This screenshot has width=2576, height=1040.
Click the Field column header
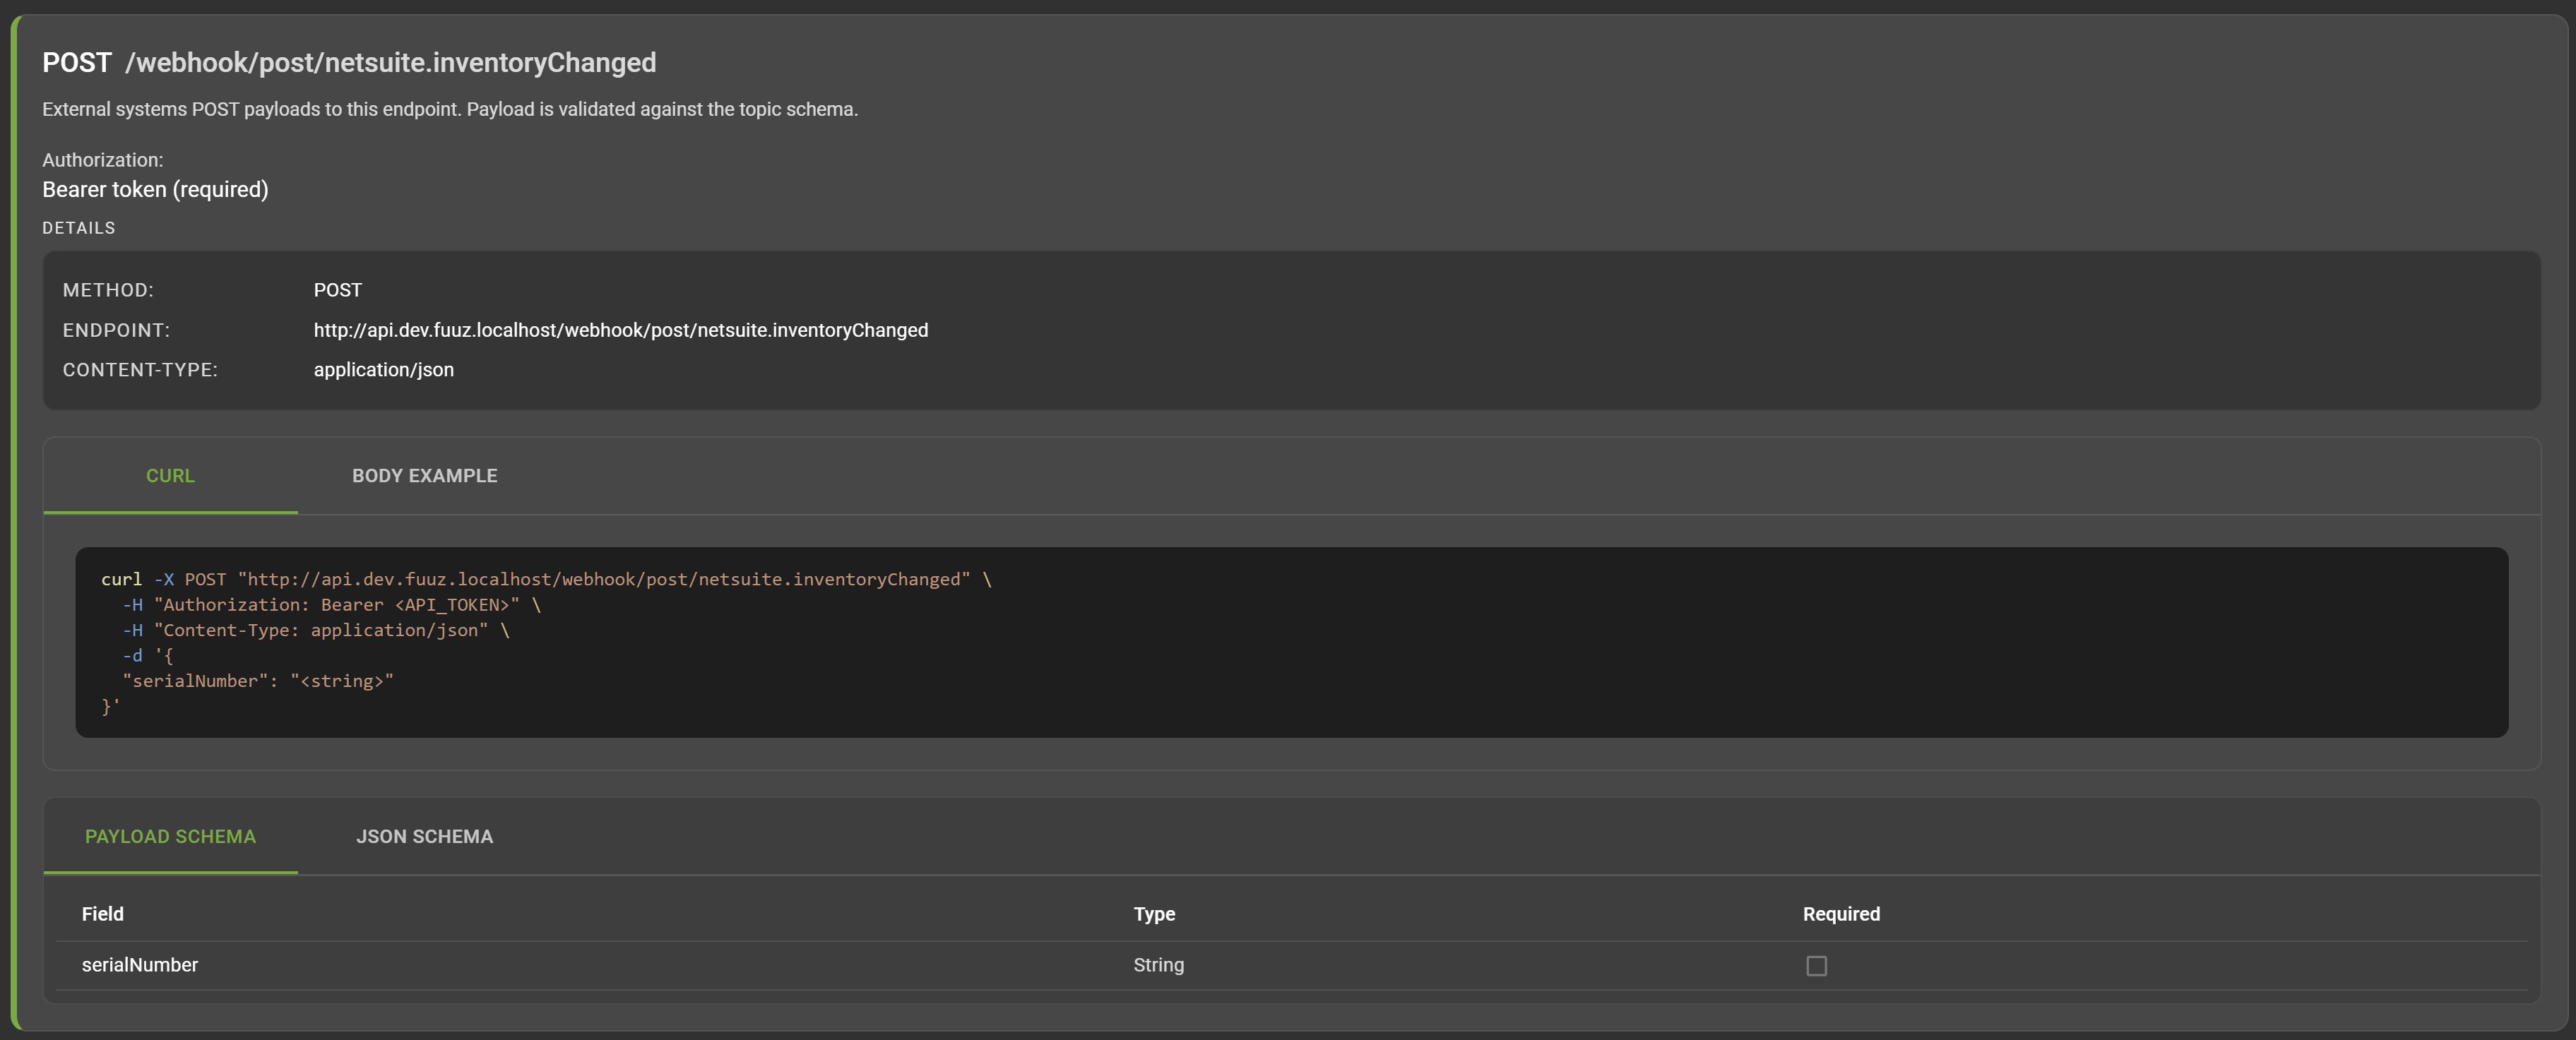pyautogui.click(x=103, y=914)
